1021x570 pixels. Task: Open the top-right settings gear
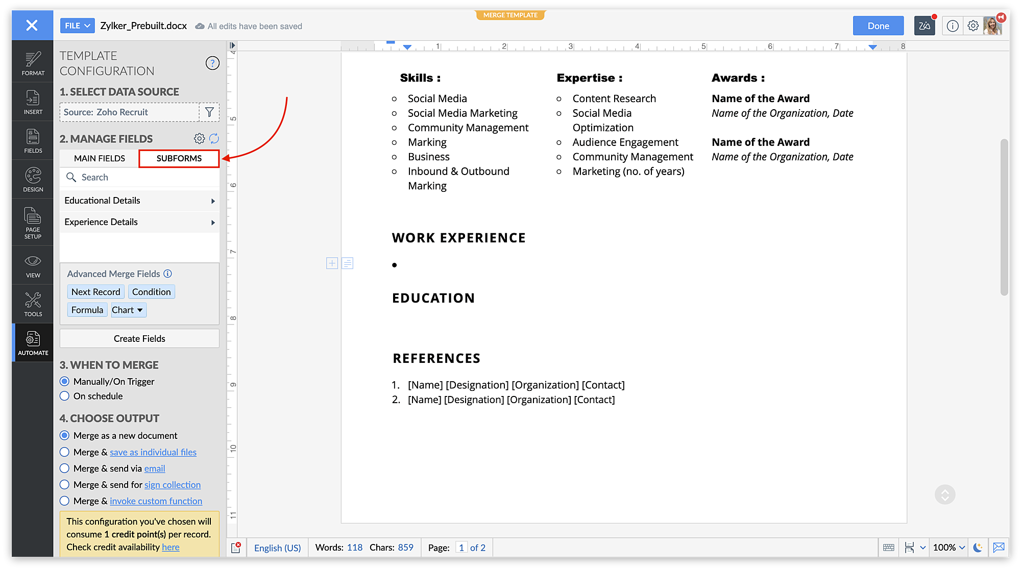pos(973,26)
